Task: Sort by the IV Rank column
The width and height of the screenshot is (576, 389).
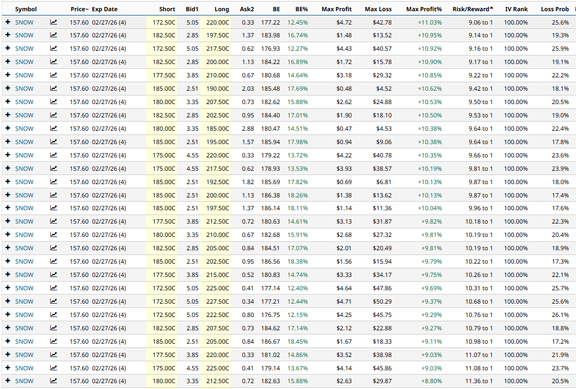Action: 516,9
